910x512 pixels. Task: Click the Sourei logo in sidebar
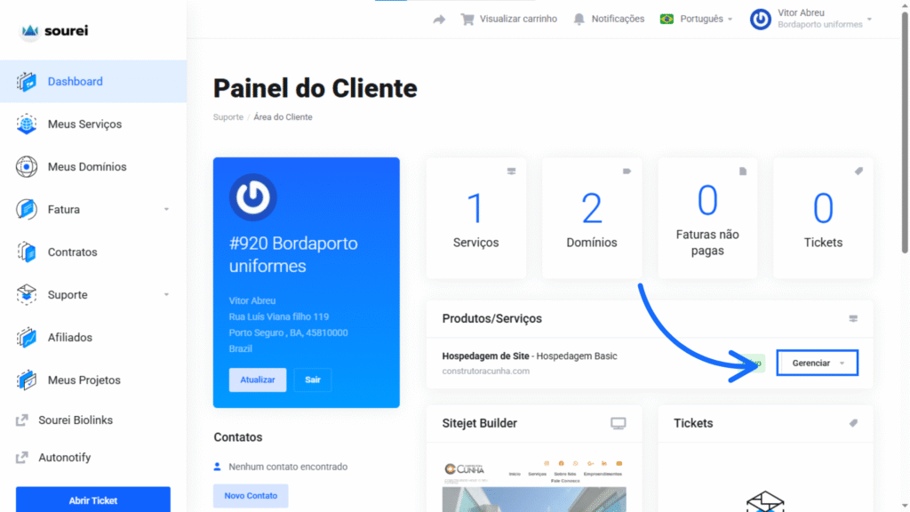point(54,31)
